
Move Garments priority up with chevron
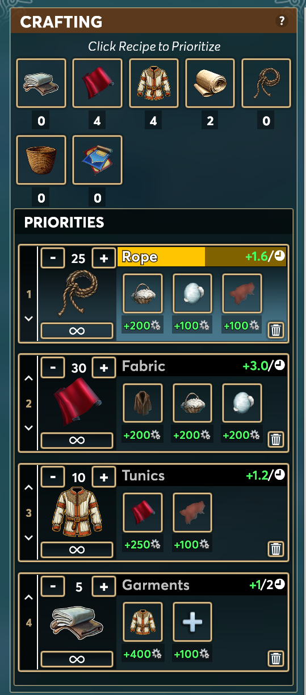click(x=29, y=597)
